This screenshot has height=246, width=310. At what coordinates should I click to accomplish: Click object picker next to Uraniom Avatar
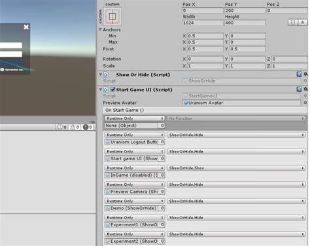[x=305, y=103]
